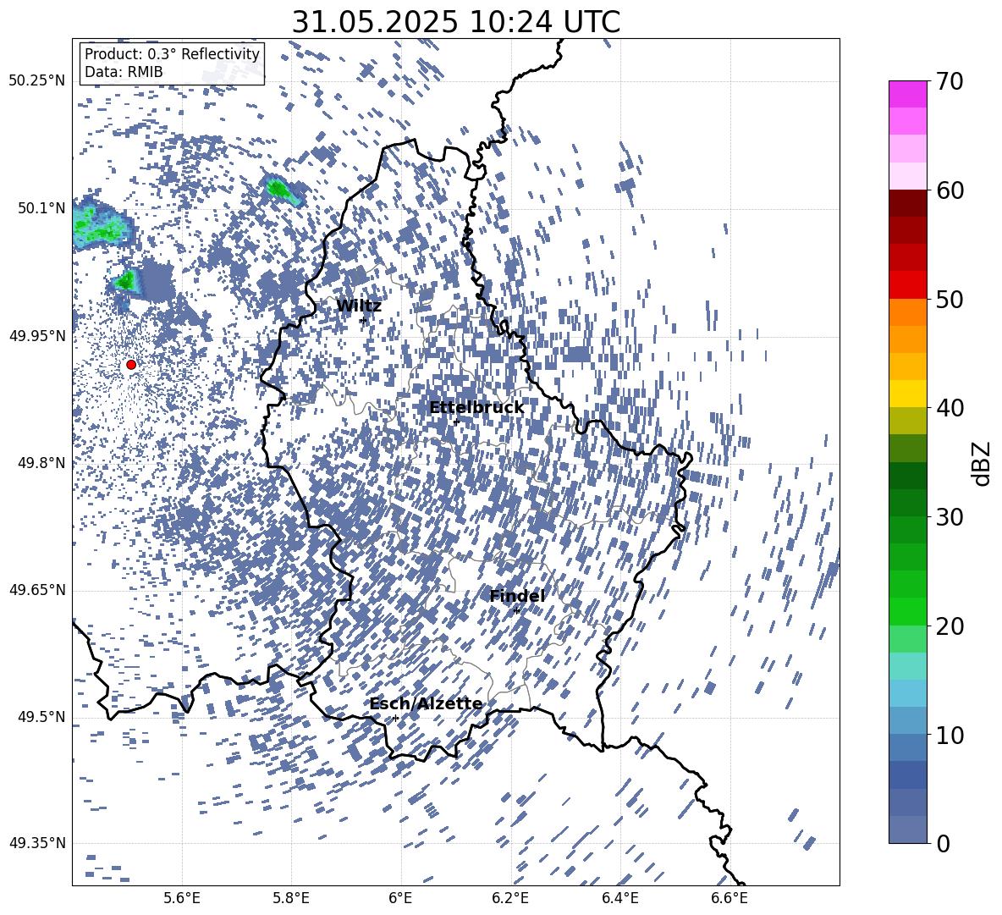The height and width of the screenshot is (915, 1002).
Task: Click the light blue colorbar segment above 10
Action: tap(907, 692)
